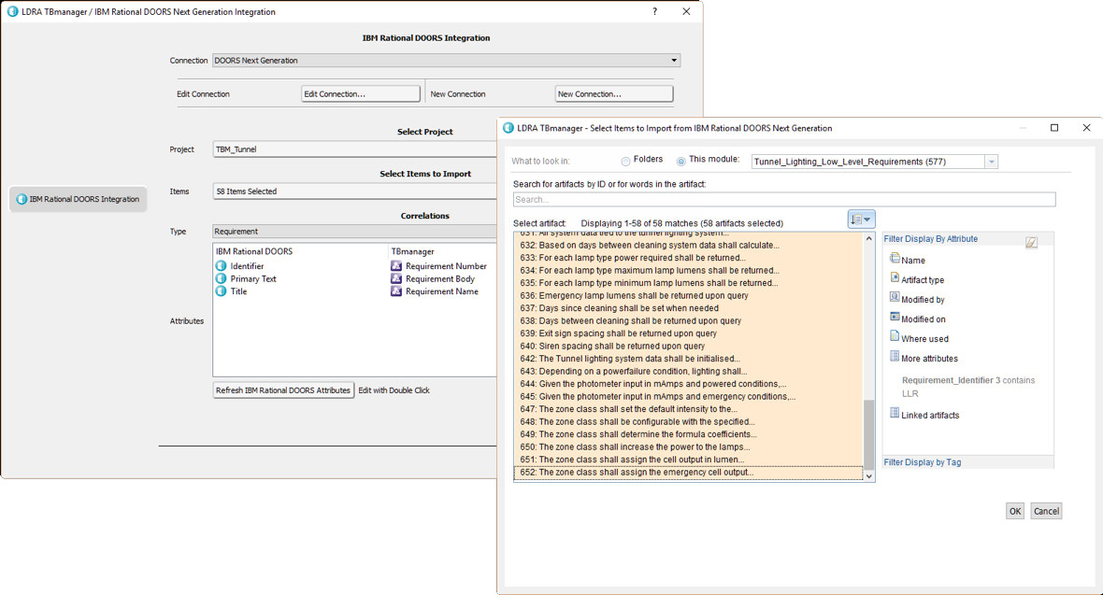Select the IBM Rational DOORS Integration tab

79,199
